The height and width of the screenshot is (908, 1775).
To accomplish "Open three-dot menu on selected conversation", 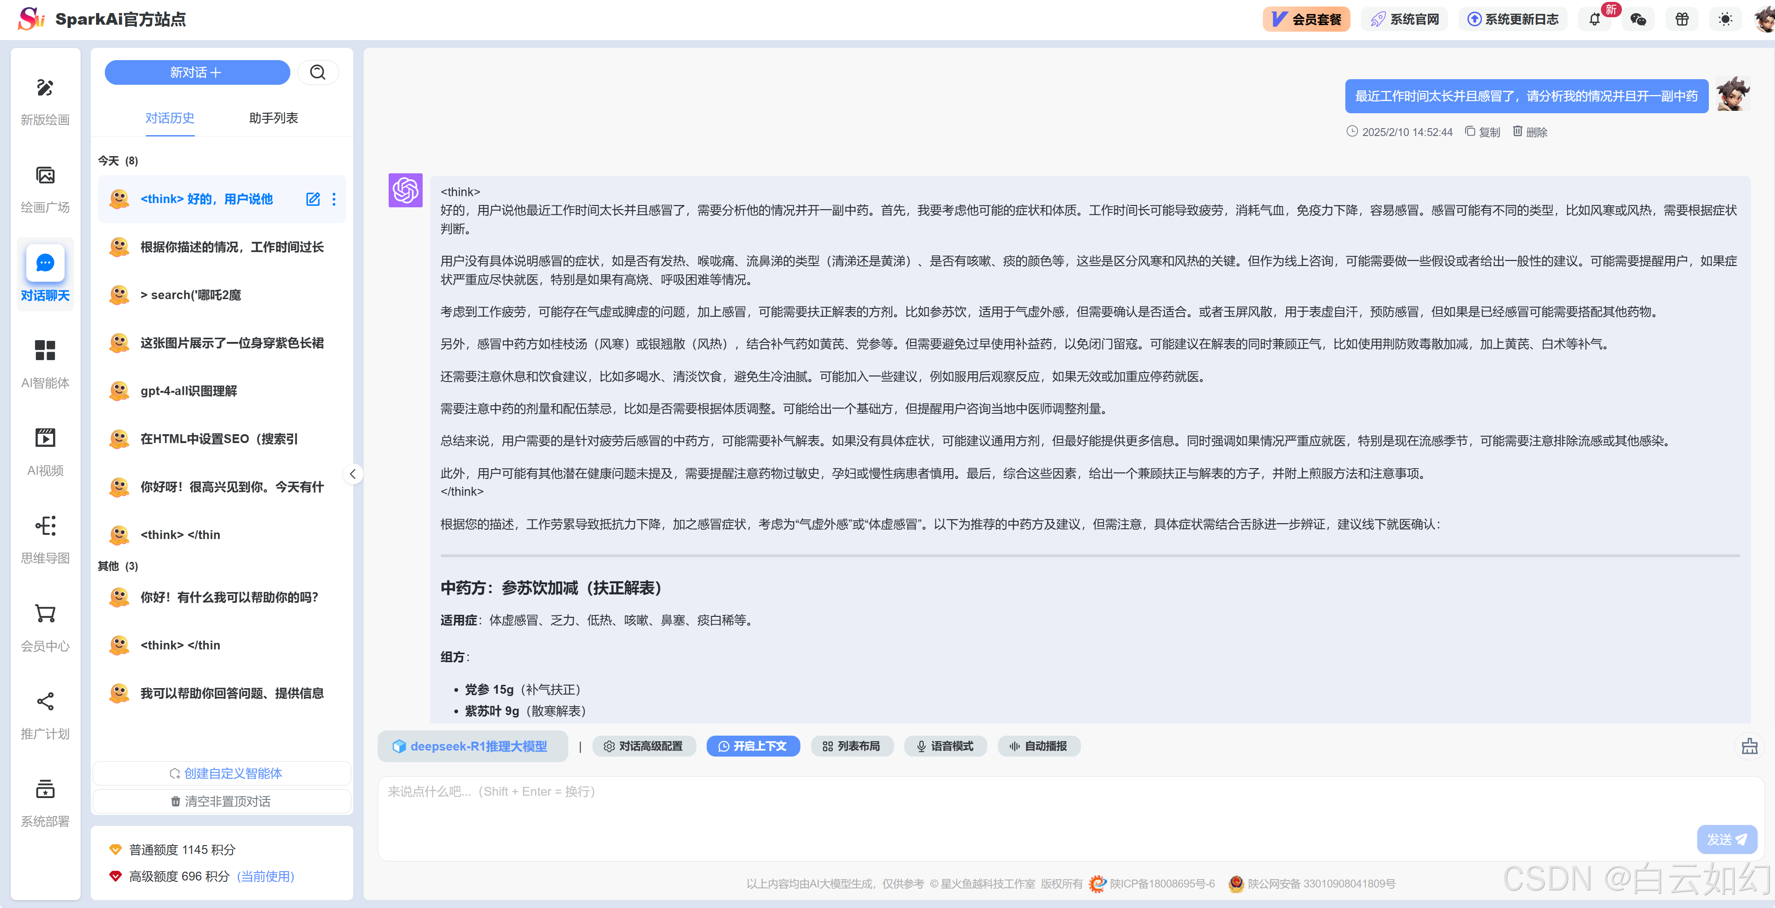I will 334,199.
